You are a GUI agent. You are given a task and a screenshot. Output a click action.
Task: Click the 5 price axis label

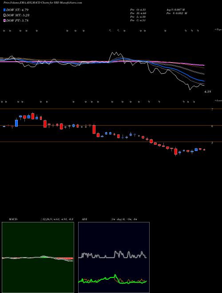212,143
